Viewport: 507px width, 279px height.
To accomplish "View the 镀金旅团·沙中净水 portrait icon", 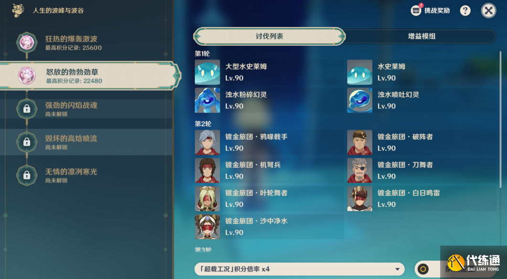I will point(207,227).
